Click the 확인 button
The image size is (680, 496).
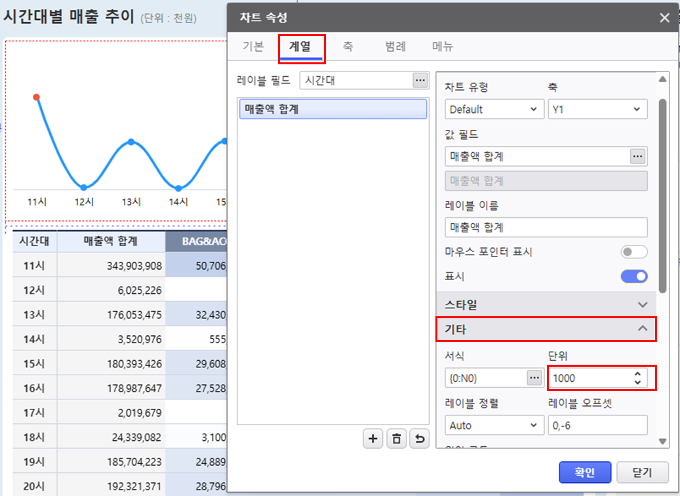585,472
